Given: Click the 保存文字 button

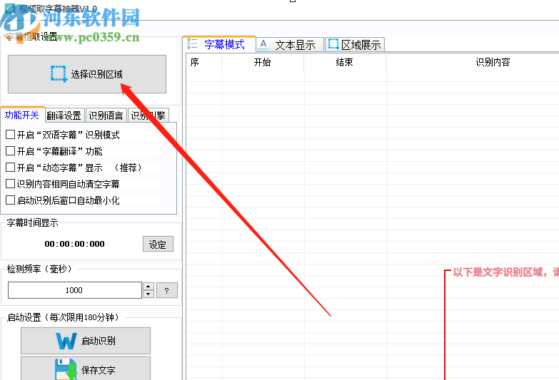Looking at the screenshot, I should [x=86, y=369].
